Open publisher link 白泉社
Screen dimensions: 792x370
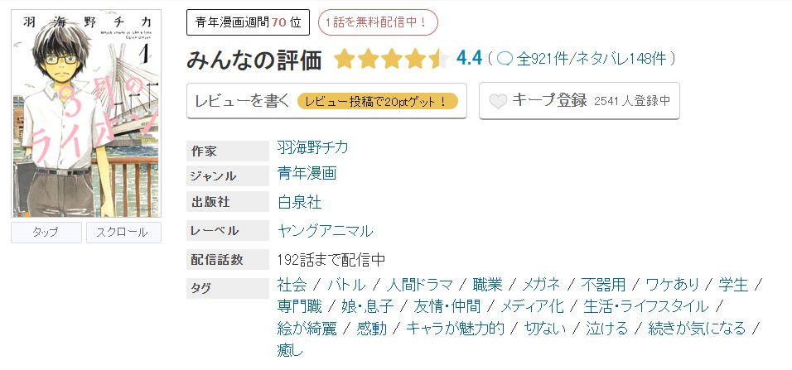click(x=300, y=202)
